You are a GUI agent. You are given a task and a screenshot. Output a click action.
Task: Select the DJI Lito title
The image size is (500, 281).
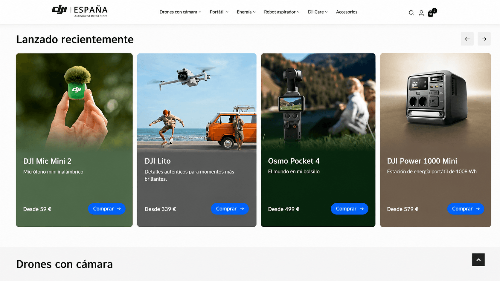[x=158, y=161]
